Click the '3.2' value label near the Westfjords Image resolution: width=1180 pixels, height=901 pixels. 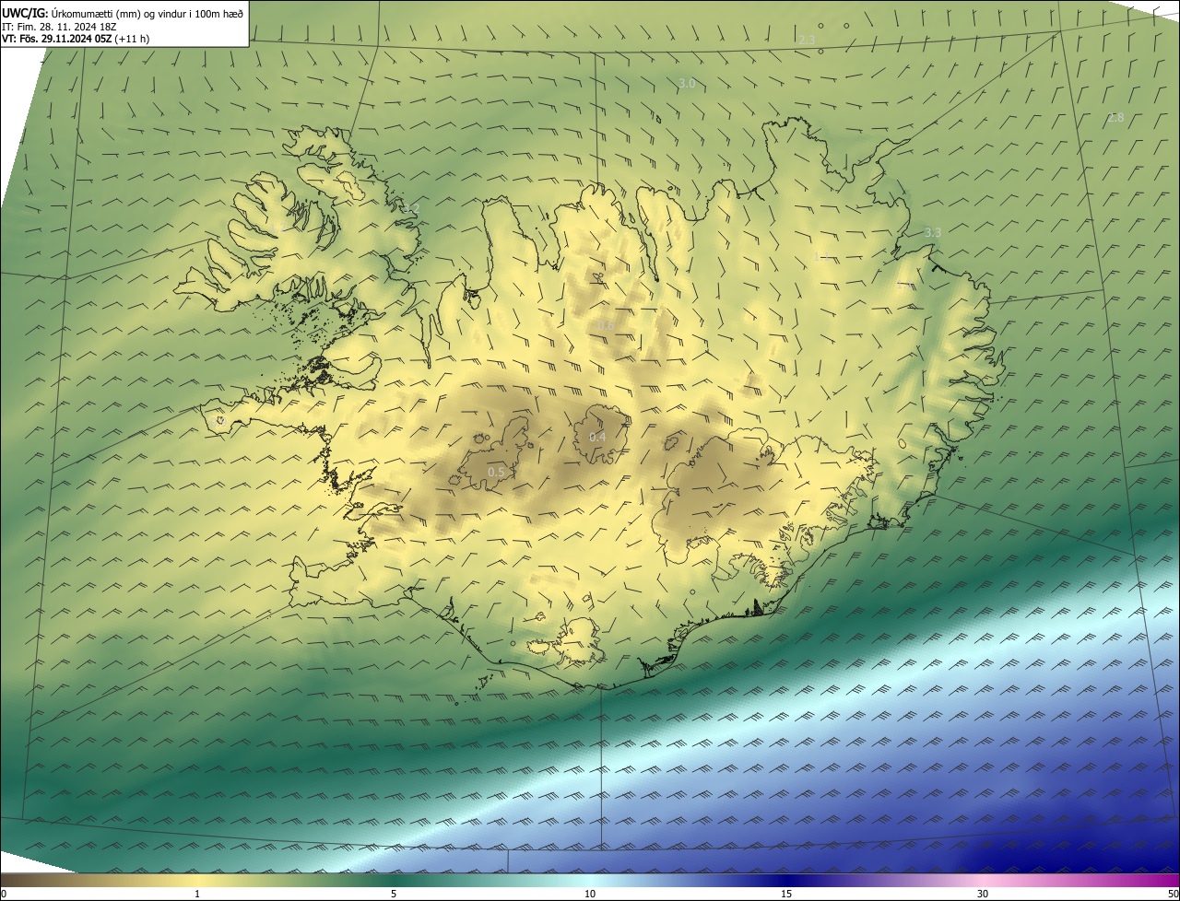click(x=410, y=208)
